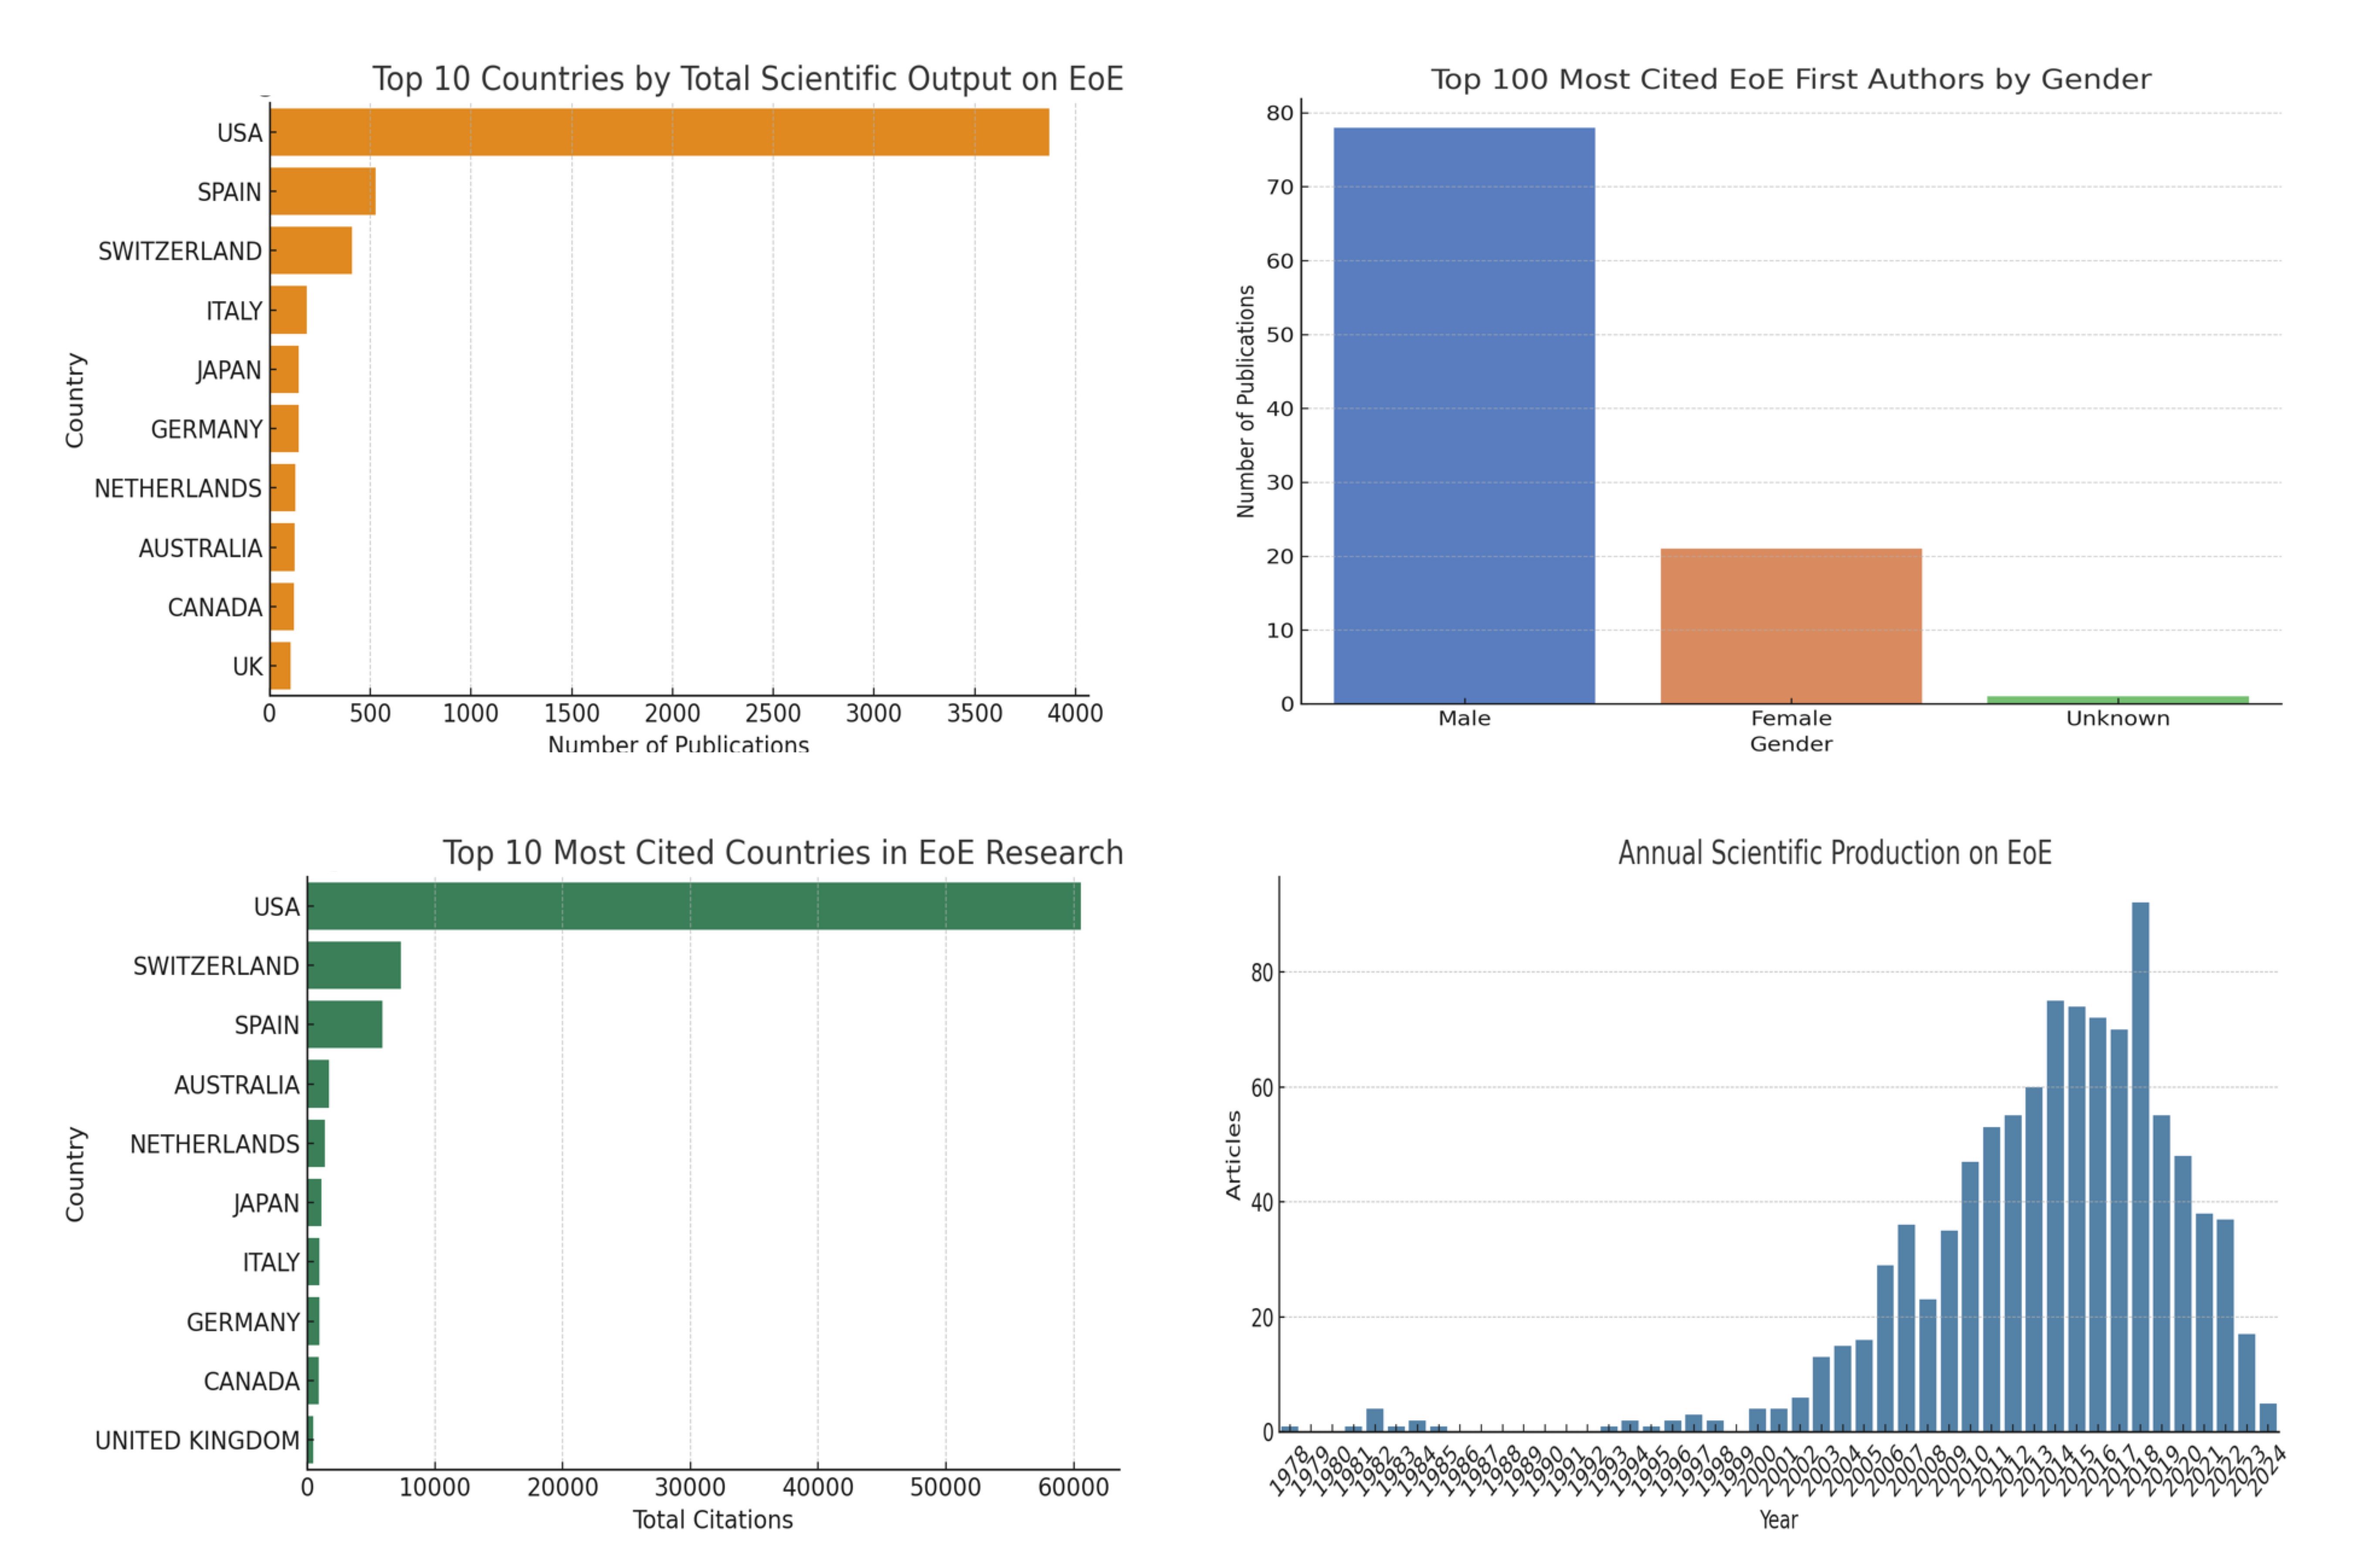Click the '30000' tick on citations axis
Screen dimensions: 2353x1568
[x=690, y=1487]
